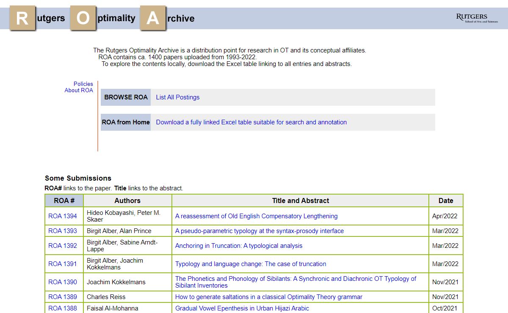Click the Oct/2021 date cell
This screenshot has height=313, width=508.
[x=446, y=308]
